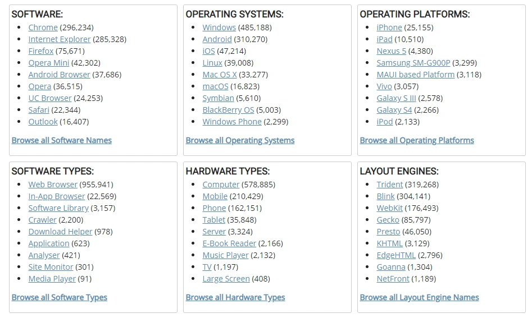Screen dimensions: 532x318
Task: Open the UC Browser link
Action: point(50,98)
